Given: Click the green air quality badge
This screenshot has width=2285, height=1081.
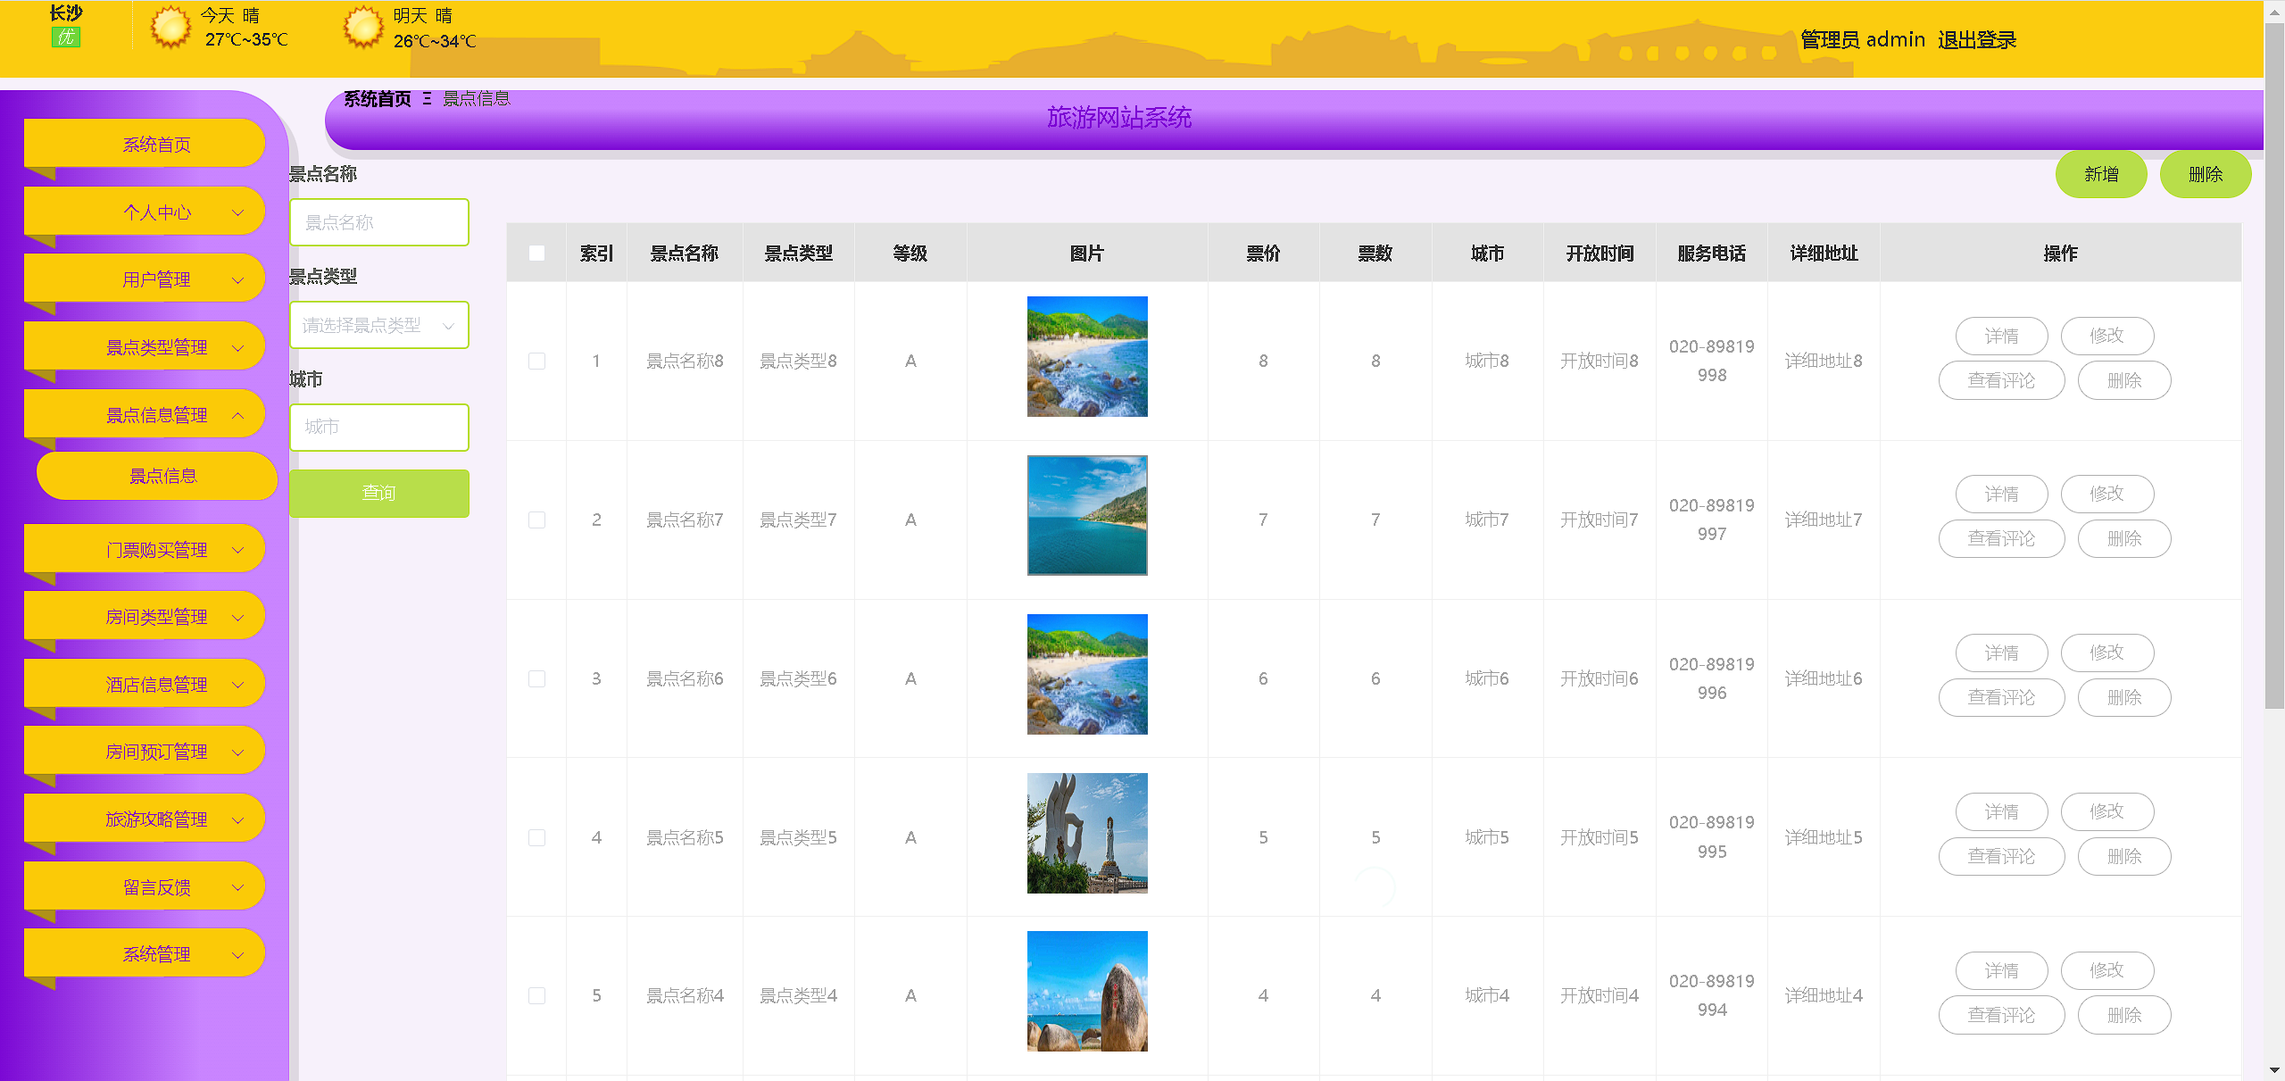Looking at the screenshot, I should click(x=65, y=37).
